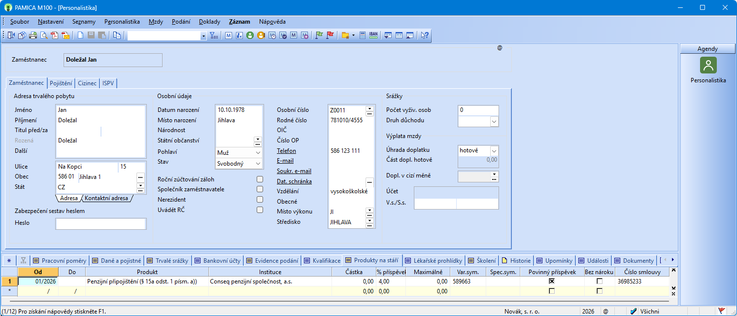Click the Personalistika agenda icon
This screenshot has height=316, width=737.
pyautogui.click(x=708, y=65)
